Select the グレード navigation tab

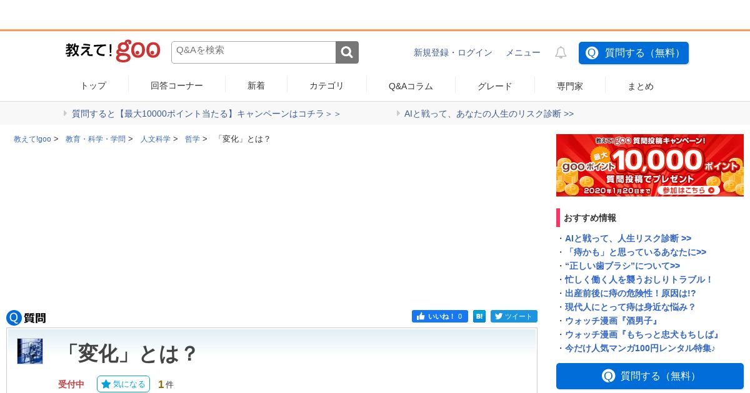(x=495, y=86)
